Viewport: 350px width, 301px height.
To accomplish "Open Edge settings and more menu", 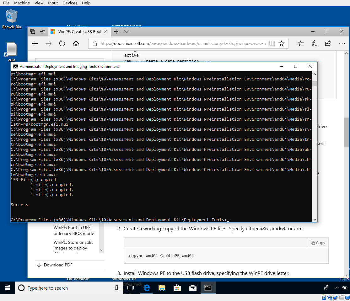I will pos(342,43).
